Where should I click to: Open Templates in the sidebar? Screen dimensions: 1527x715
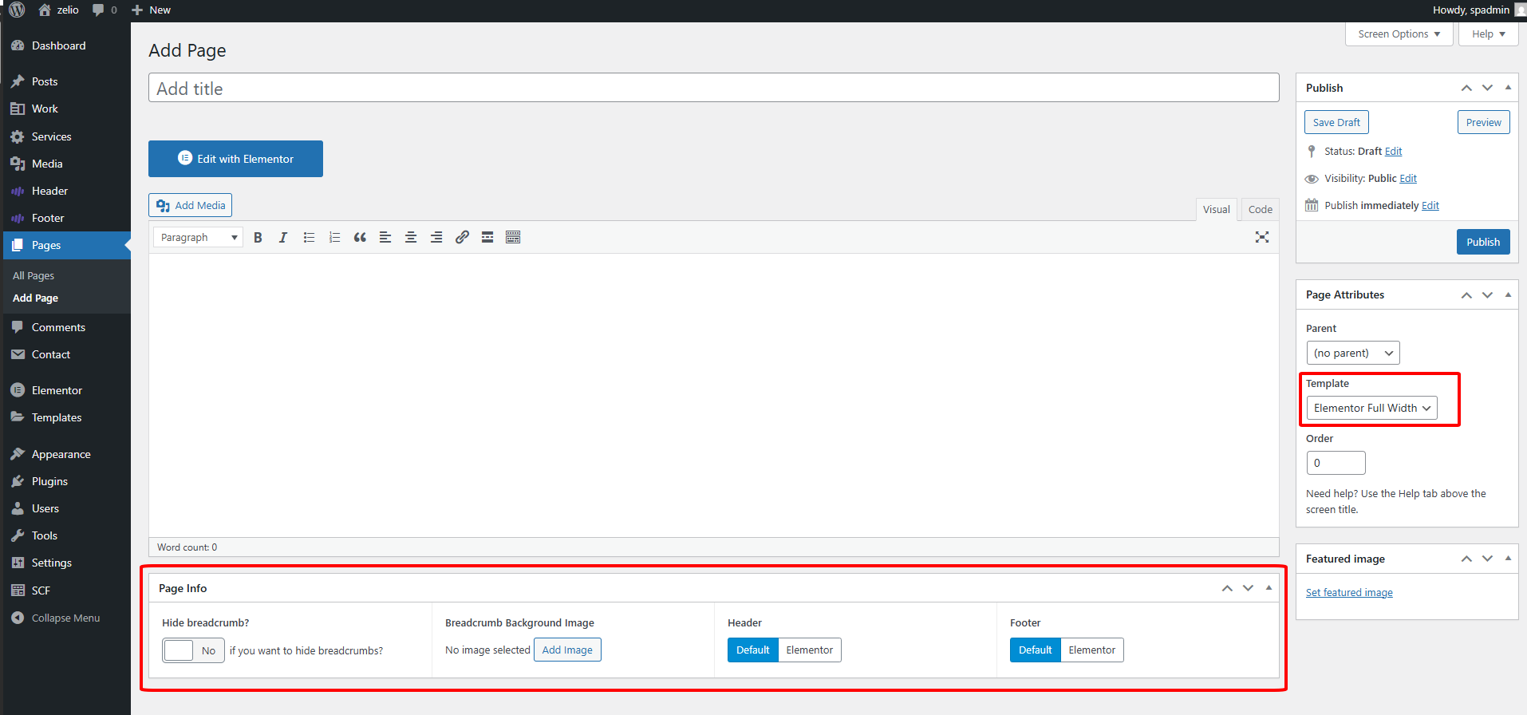click(x=66, y=417)
